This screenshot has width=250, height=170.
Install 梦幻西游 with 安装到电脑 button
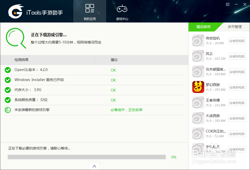pyautogui.click(x=237, y=87)
